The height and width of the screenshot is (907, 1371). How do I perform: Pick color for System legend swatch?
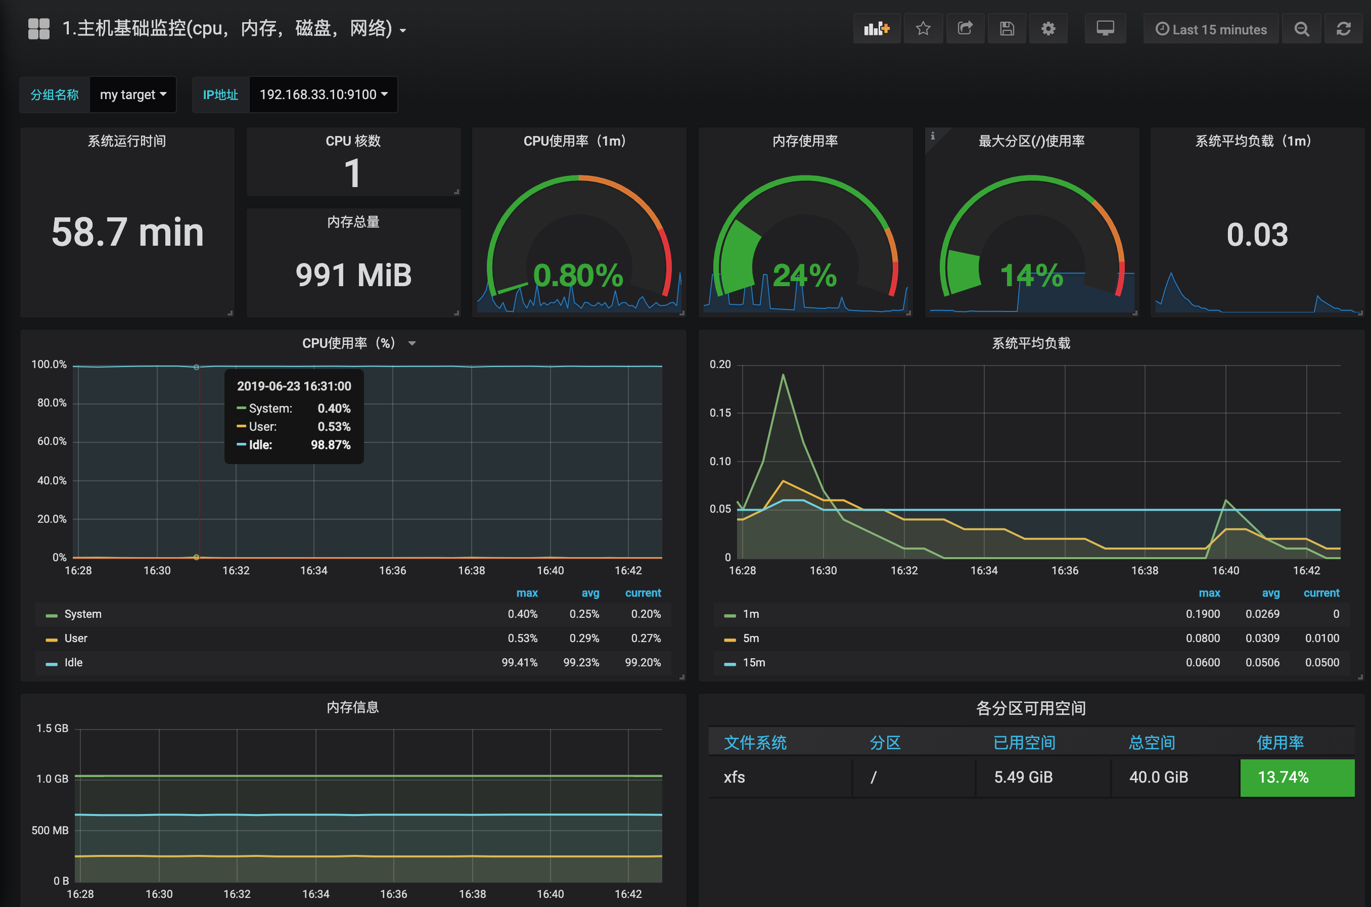point(52,615)
